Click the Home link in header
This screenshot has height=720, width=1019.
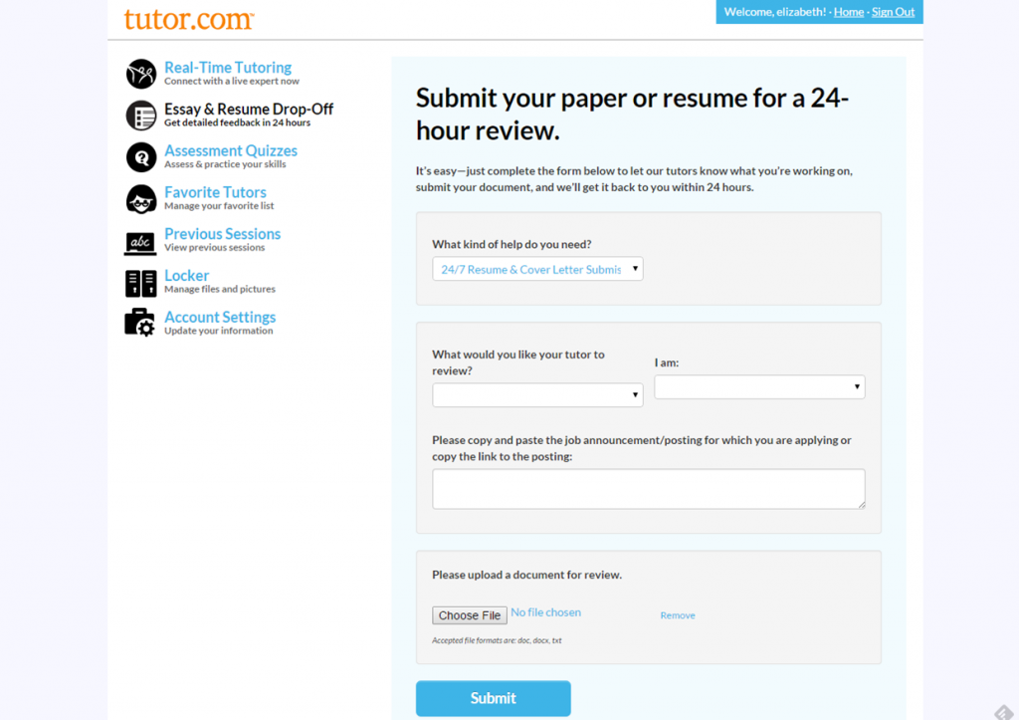pos(849,12)
